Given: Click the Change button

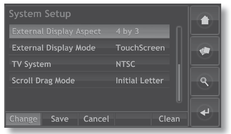Looking at the screenshot, I should click(x=23, y=119).
